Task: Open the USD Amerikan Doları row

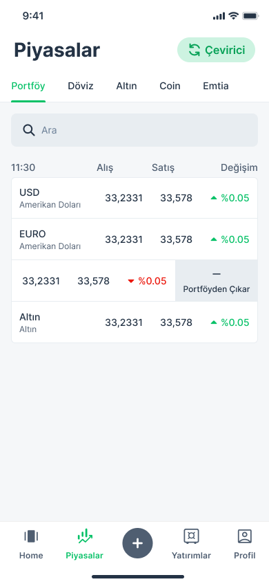Action: (134, 198)
